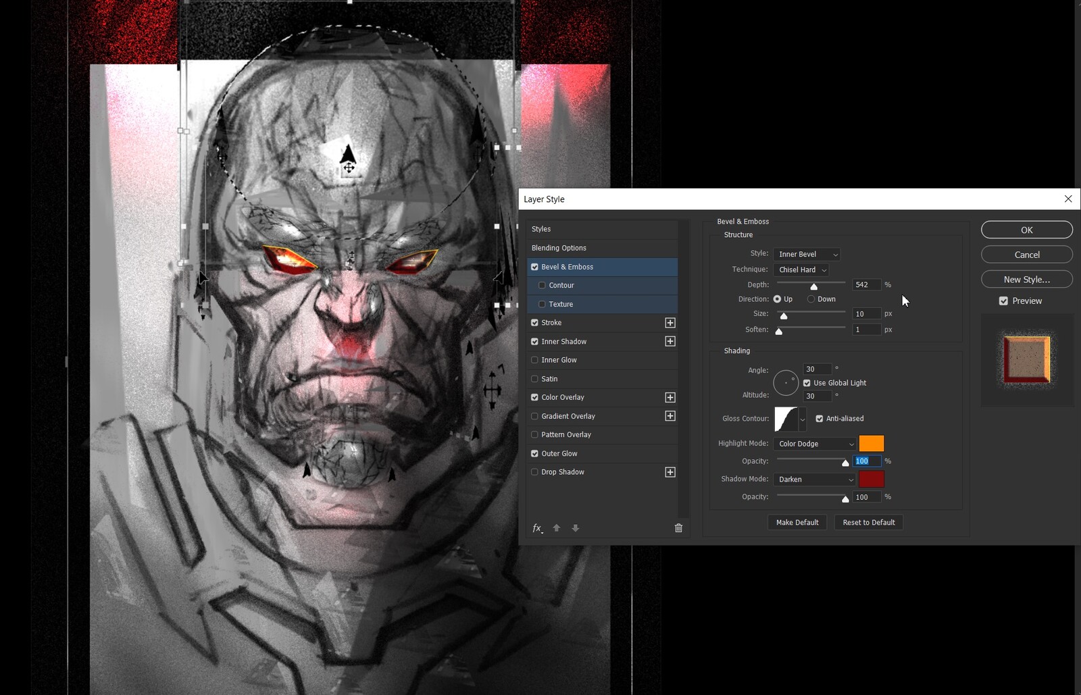Open the Gloss Contour curve thumbnail

(x=786, y=419)
